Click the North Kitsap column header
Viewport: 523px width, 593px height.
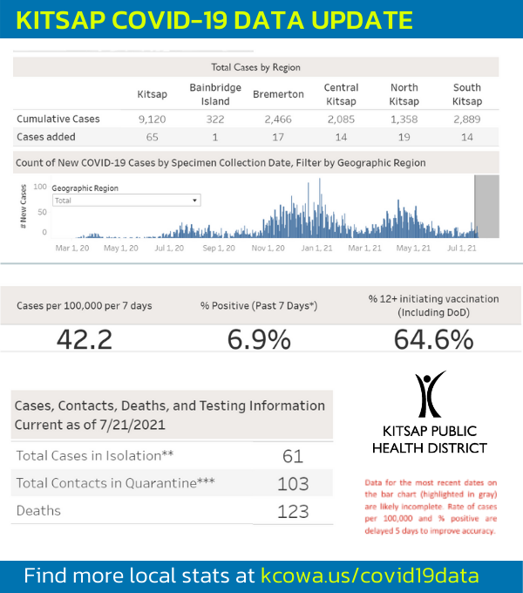(405, 93)
